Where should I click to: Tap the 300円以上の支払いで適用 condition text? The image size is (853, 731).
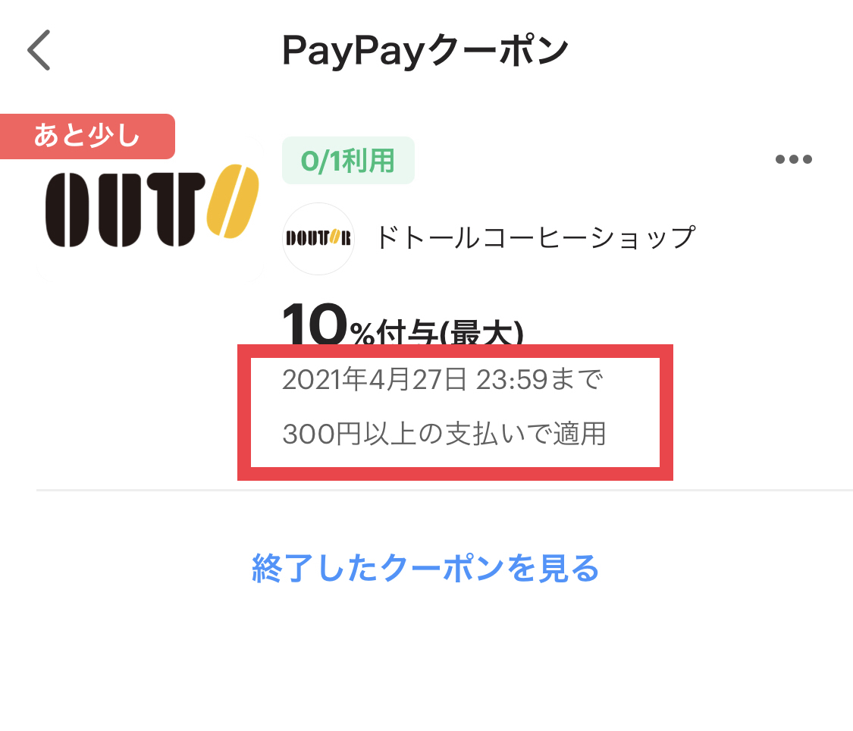click(x=444, y=435)
